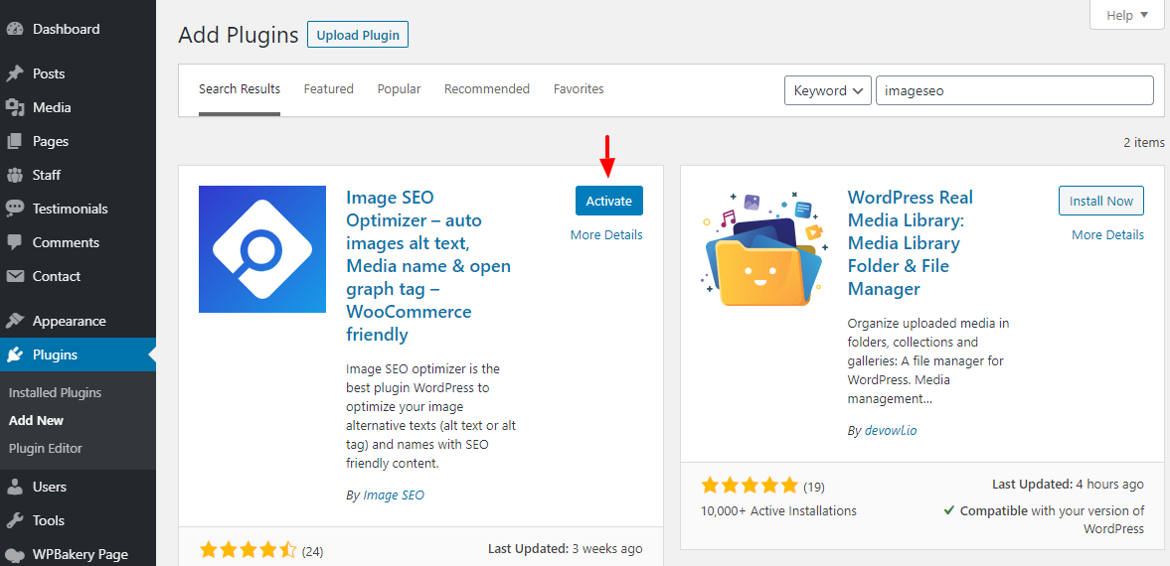Click the Comments bubble icon
Viewport: 1170px width, 566px height.
(14, 242)
